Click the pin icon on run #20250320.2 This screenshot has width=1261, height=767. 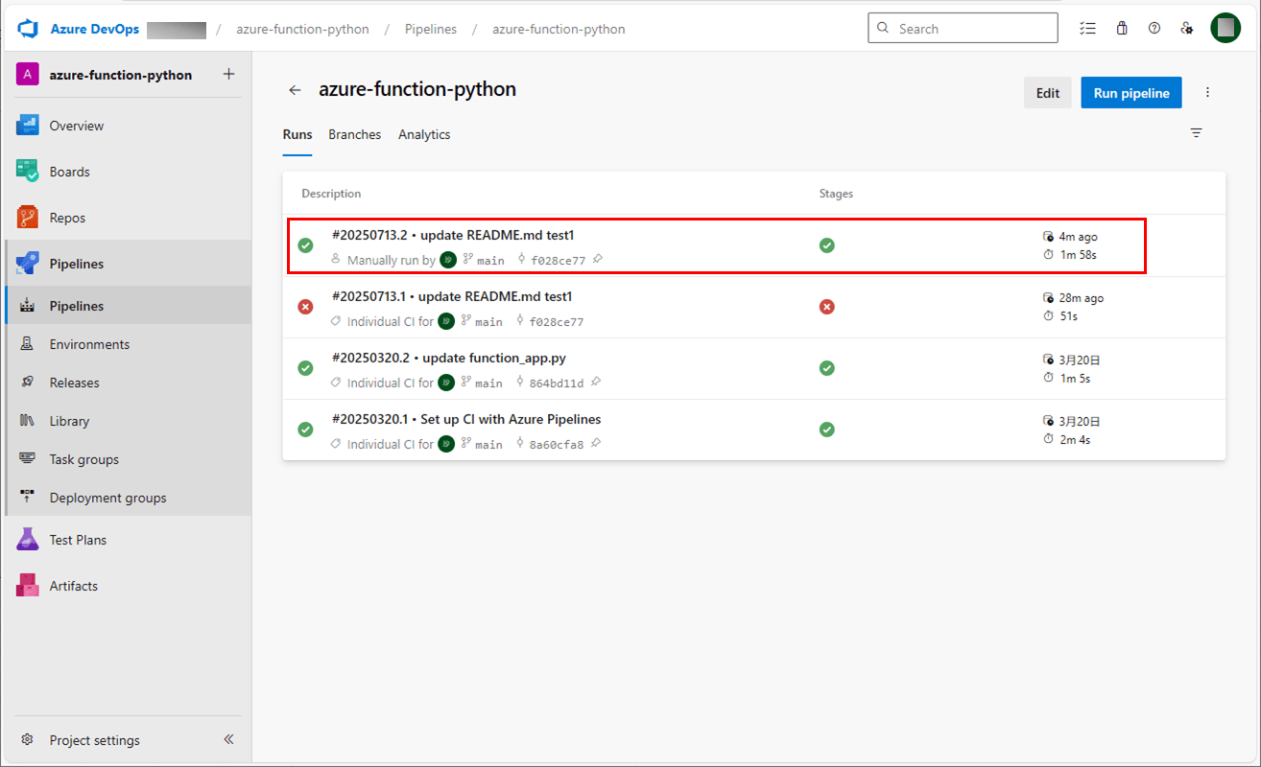coord(596,382)
